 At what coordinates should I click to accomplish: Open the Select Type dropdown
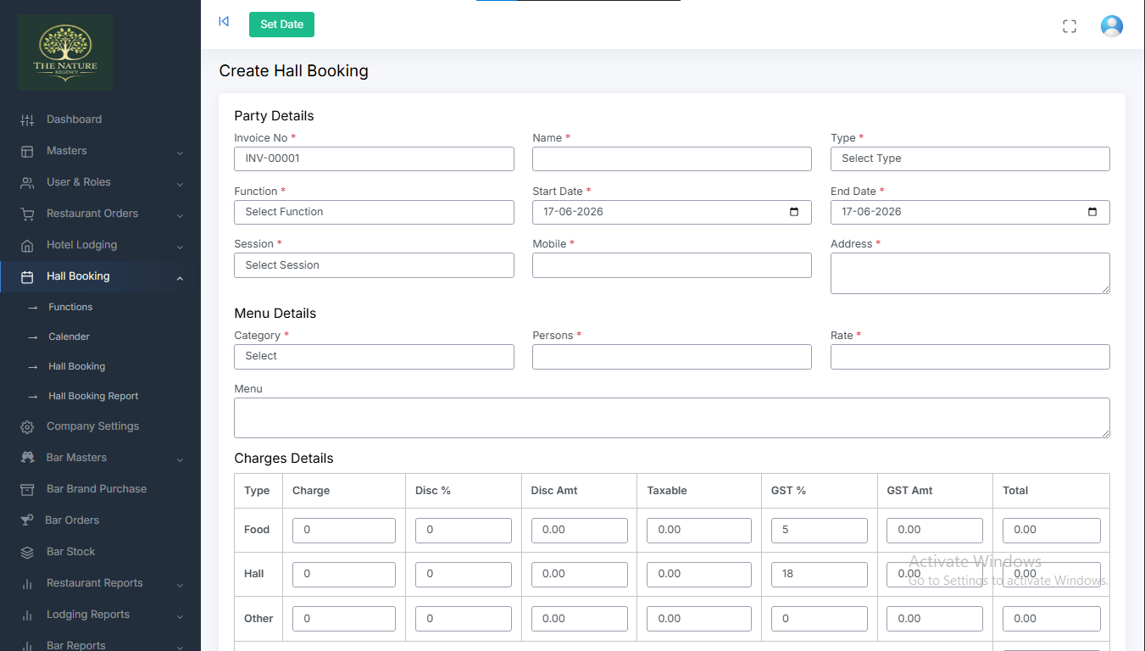(x=970, y=159)
